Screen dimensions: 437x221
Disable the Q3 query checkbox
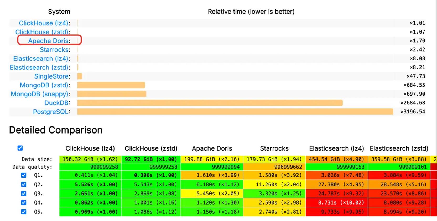24,194
